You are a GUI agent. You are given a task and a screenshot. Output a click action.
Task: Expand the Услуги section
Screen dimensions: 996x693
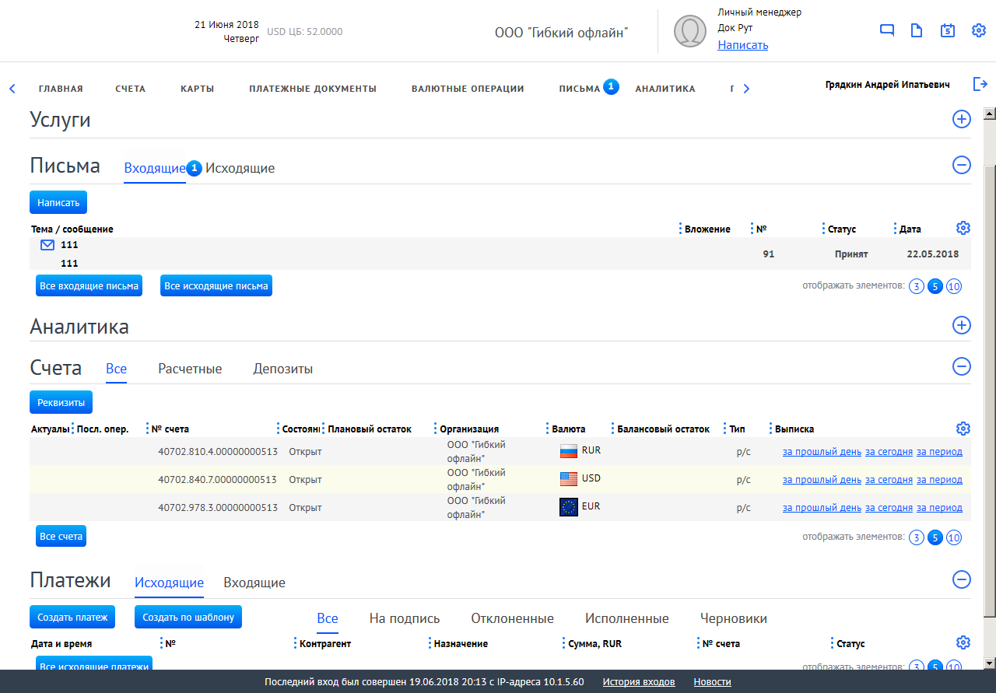[962, 120]
